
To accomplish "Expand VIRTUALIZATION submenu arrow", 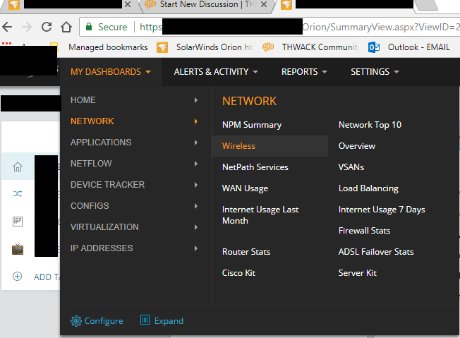I will click(x=195, y=227).
